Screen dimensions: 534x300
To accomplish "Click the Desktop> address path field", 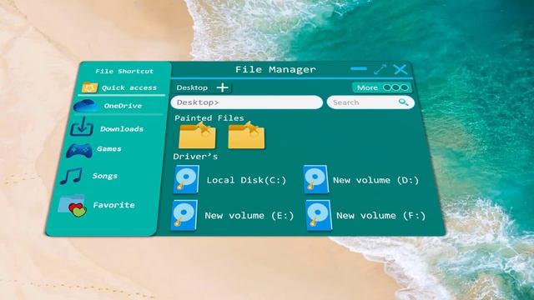I will 247,102.
